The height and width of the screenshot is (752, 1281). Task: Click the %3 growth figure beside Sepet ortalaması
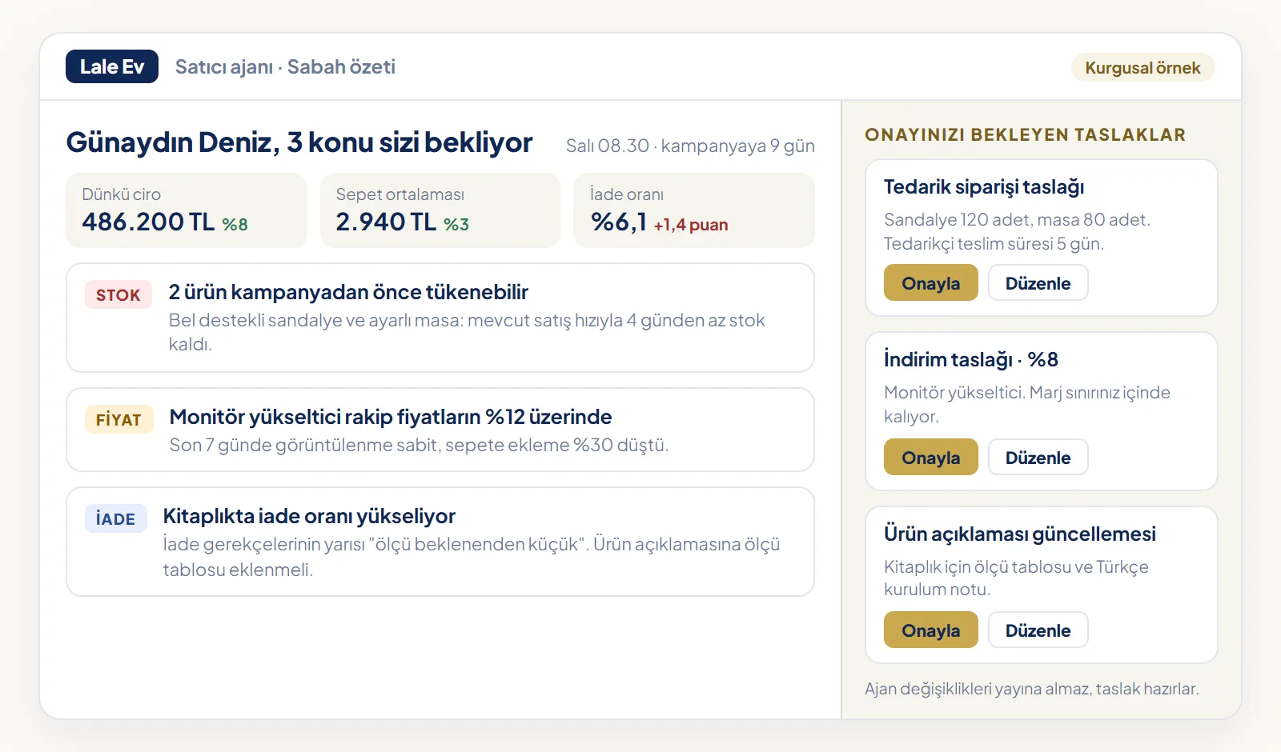click(x=456, y=225)
